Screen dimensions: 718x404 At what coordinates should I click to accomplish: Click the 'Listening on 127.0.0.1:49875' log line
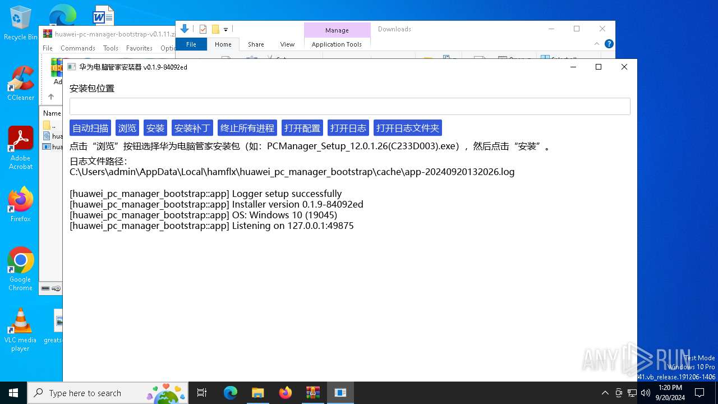[x=211, y=226]
